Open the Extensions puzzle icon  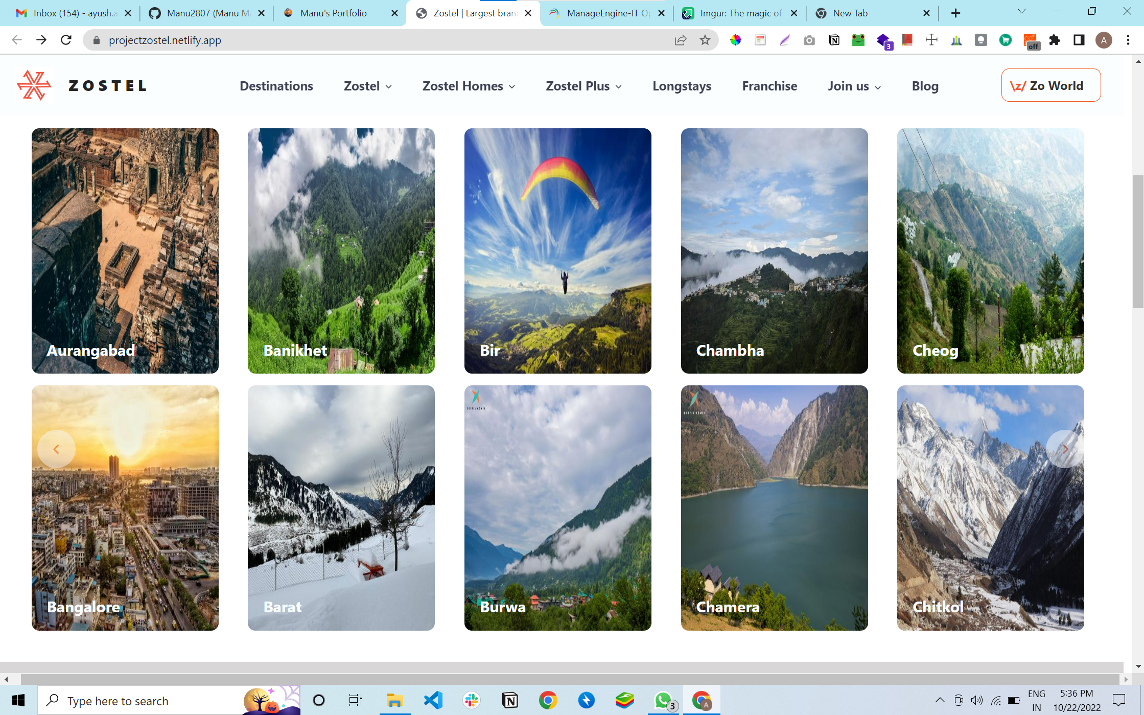click(x=1055, y=40)
